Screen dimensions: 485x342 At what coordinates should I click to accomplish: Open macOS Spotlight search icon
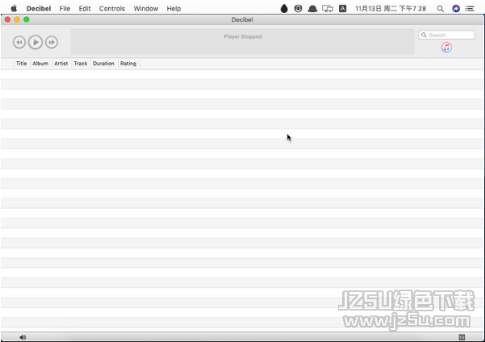pos(440,8)
